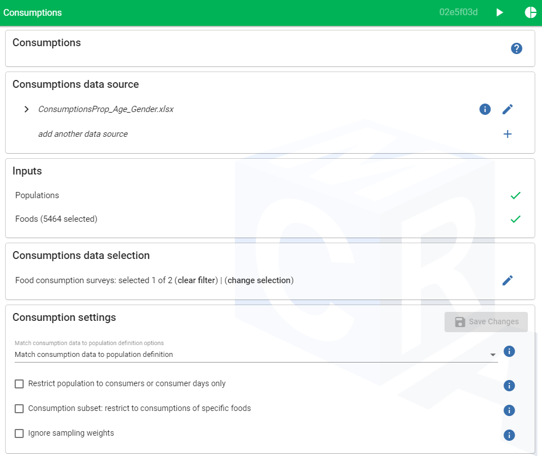Show info for restrict population to consumers
Viewport: 542px width, 456px height.
(x=509, y=386)
